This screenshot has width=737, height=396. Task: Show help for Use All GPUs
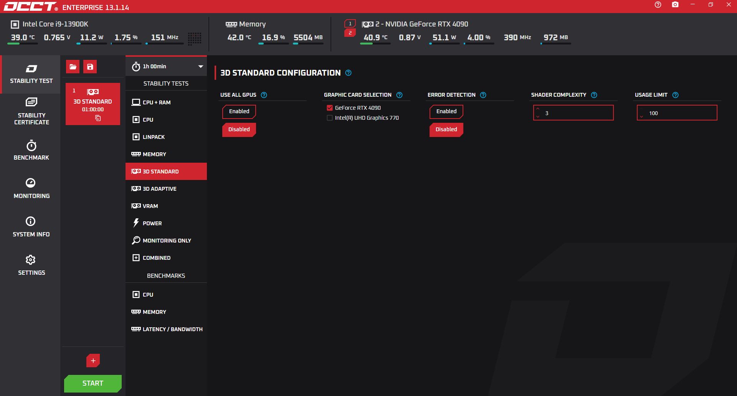point(264,95)
